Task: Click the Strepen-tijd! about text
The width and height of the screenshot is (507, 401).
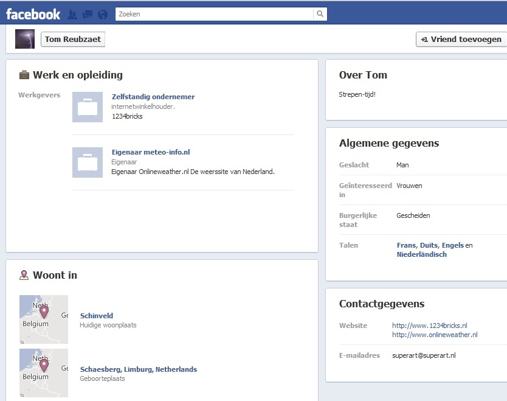Action: point(357,94)
